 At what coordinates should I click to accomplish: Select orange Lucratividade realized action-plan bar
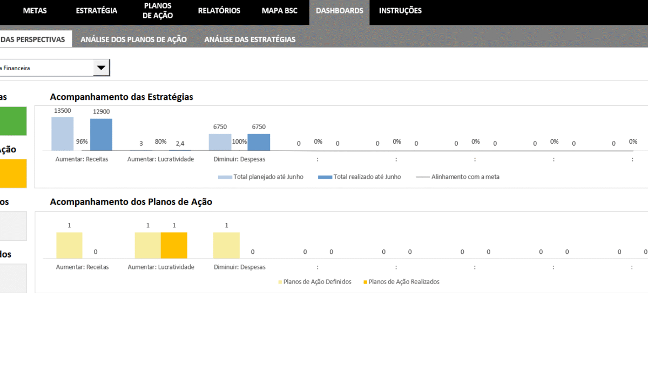pyautogui.click(x=174, y=245)
